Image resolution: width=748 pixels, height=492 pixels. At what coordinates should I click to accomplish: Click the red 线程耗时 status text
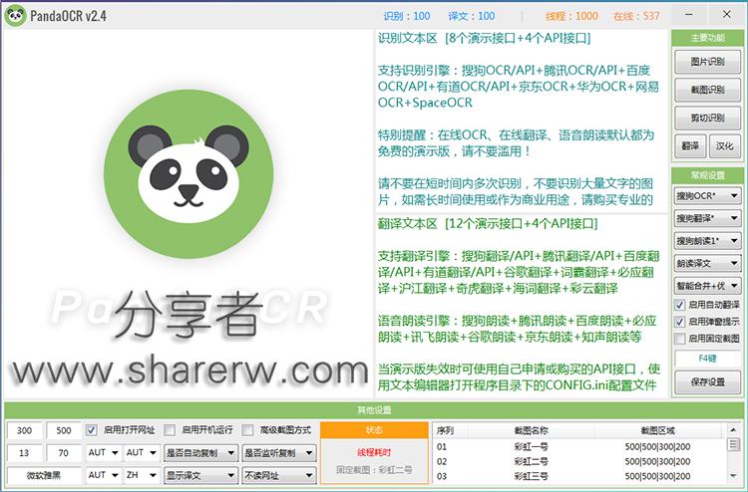(x=374, y=452)
